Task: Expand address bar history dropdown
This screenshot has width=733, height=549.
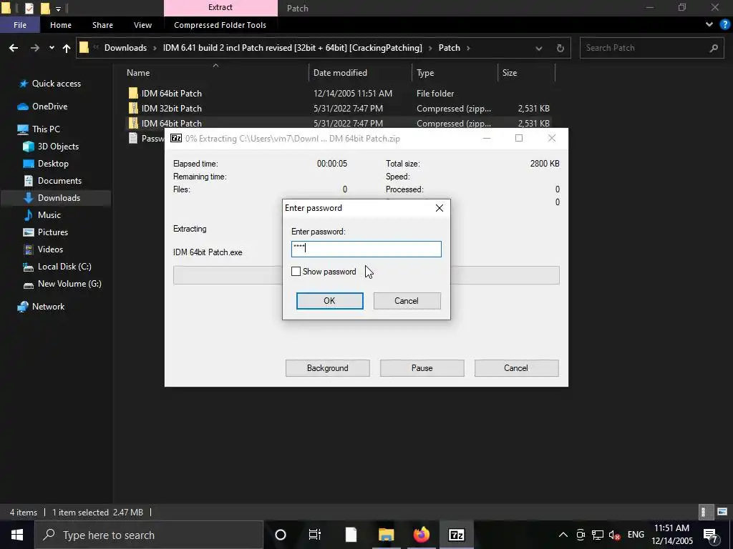Action: [538, 48]
